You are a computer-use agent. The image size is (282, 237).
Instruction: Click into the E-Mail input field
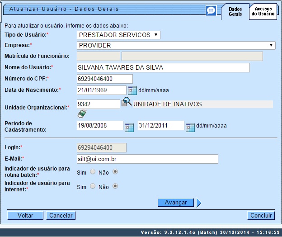pos(147,159)
